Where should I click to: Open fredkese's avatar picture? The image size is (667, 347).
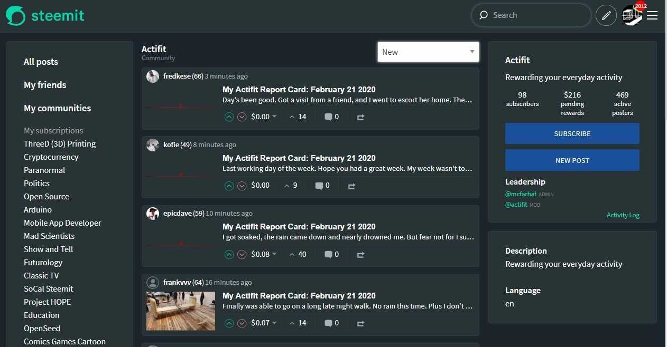pyautogui.click(x=153, y=76)
